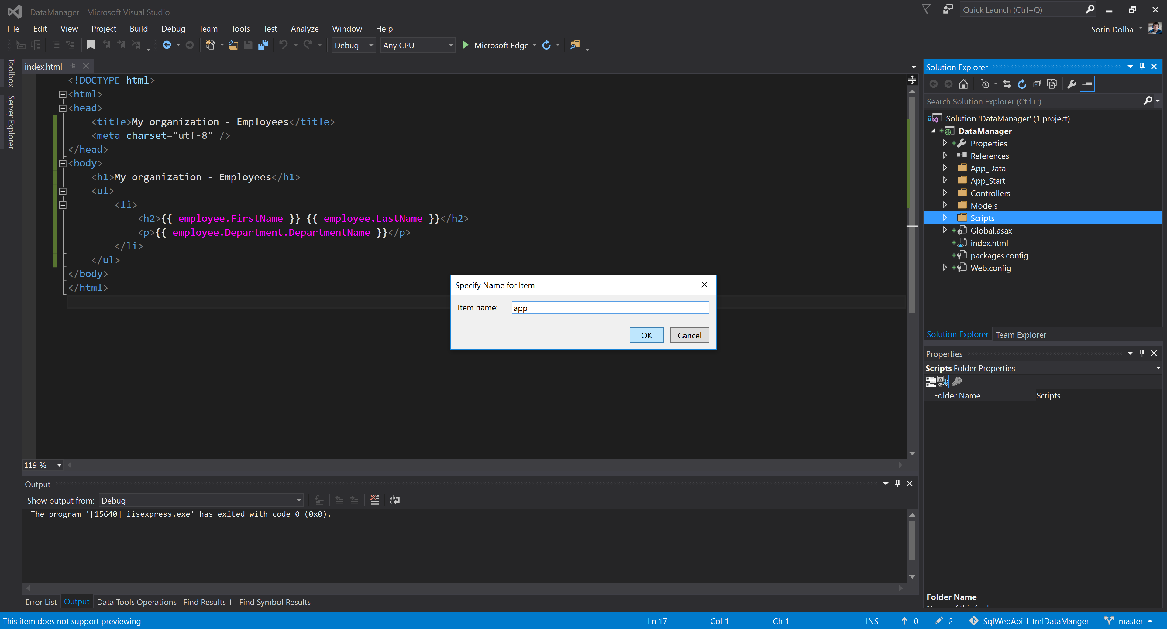Click Refresh in the Solution Explorer toolbar
This screenshot has width=1167, height=629.
click(1022, 84)
